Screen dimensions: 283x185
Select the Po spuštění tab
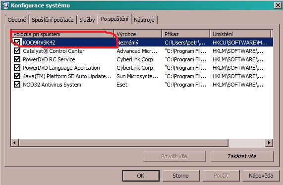114,19
